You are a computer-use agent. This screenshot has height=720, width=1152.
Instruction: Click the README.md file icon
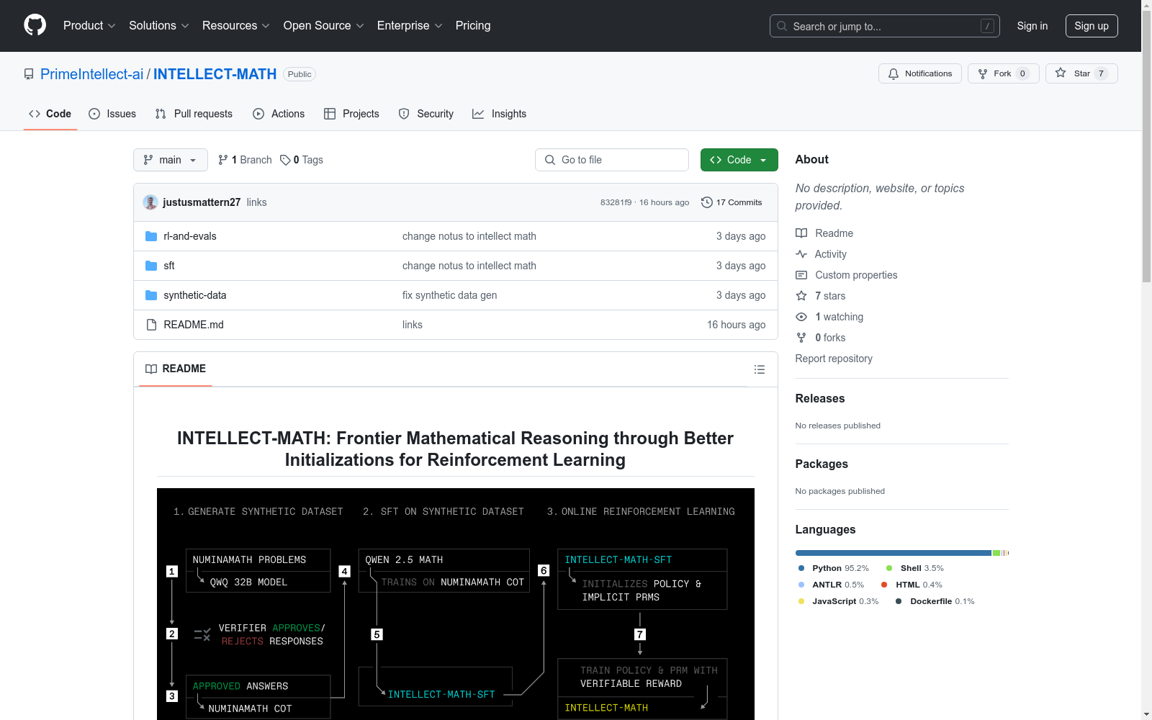point(151,325)
